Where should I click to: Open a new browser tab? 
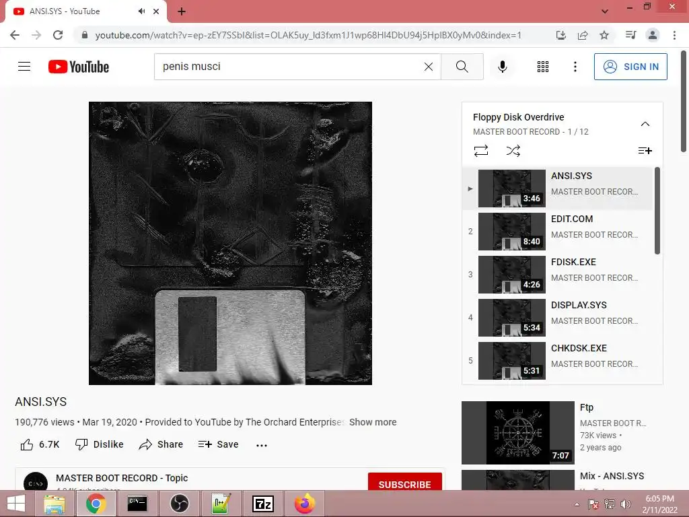182,12
